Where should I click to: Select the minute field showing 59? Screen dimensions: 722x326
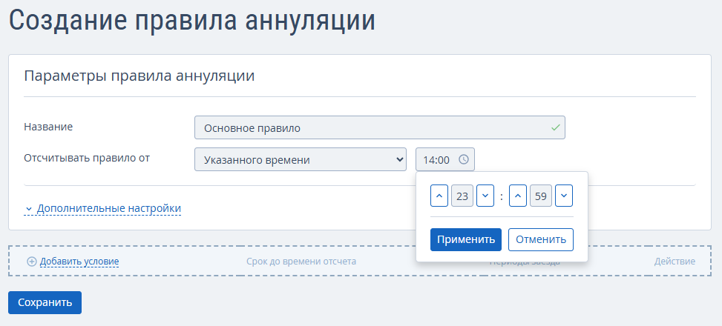tap(541, 196)
